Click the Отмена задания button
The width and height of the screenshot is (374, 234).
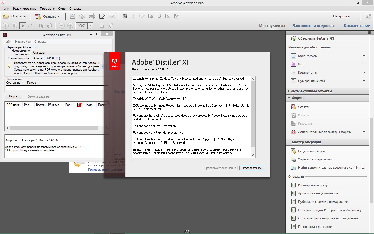(x=38, y=97)
